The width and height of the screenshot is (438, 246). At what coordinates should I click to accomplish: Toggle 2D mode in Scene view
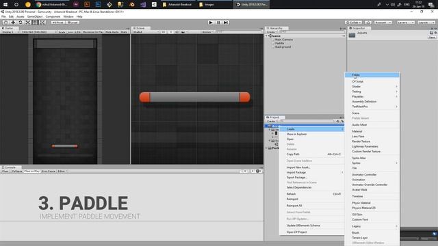click(x=164, y=32)
